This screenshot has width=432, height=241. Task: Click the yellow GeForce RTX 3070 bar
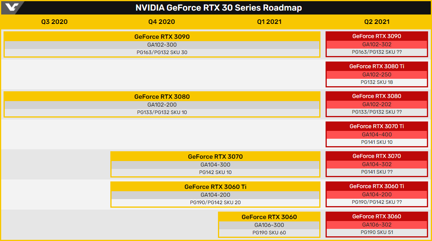(215, 157)
